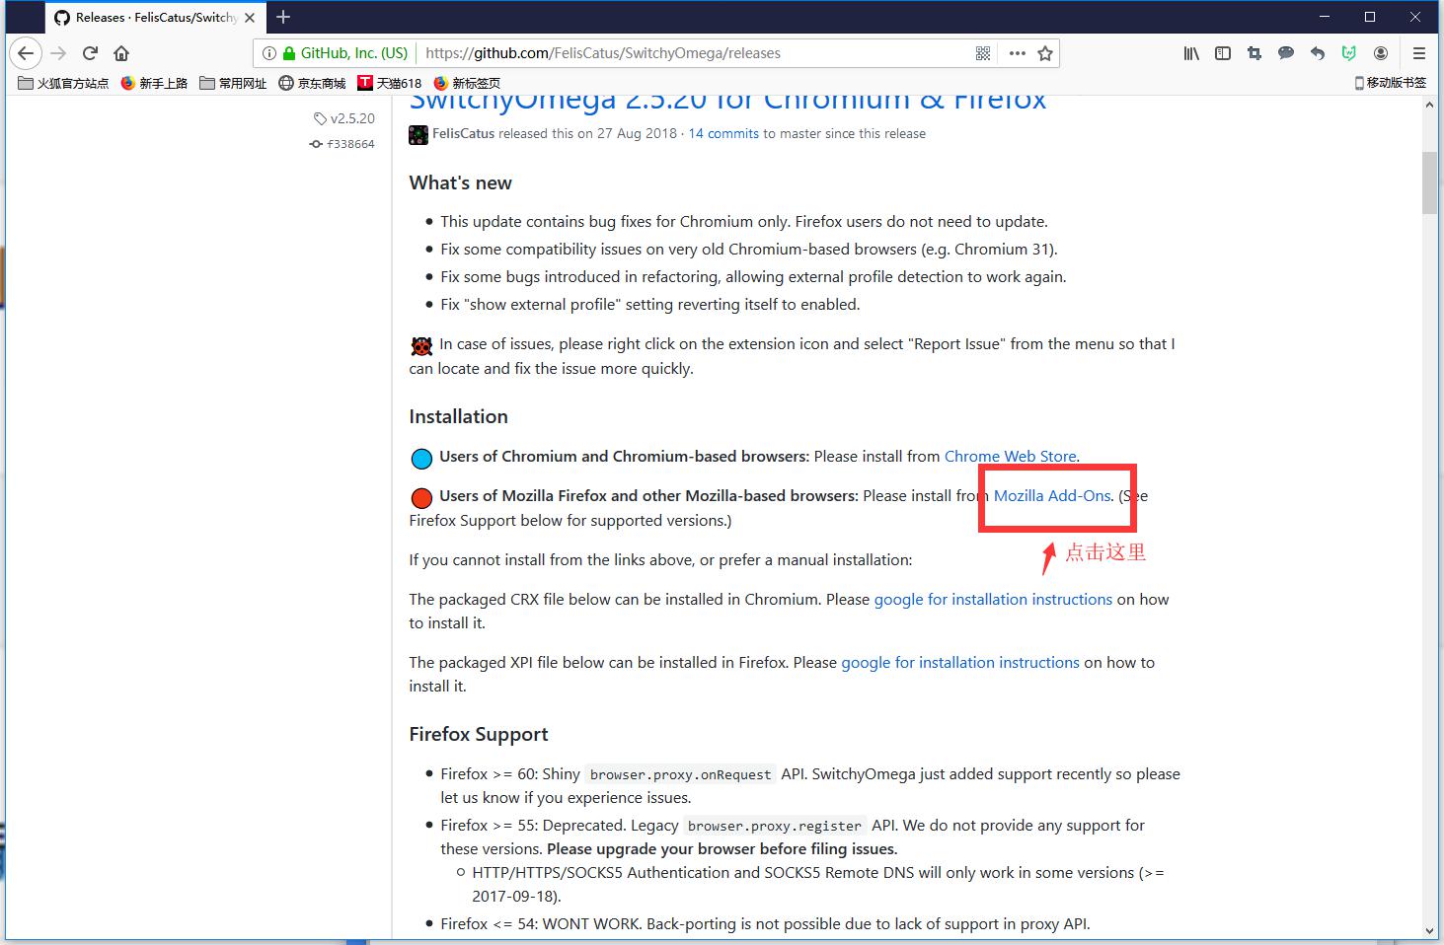Open commit f338664 link
Screen dimensions: 1444x945
point(342,144)
